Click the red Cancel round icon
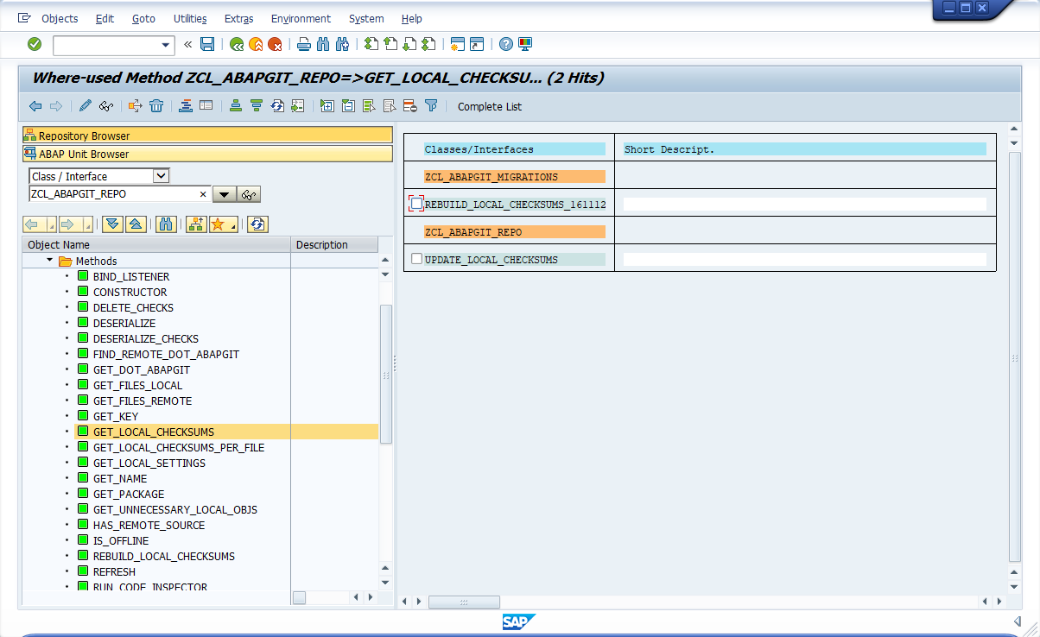The image size is (1040, 637). [275, 44]
